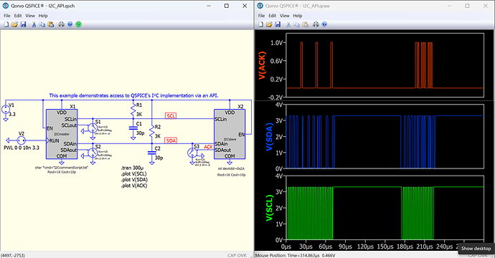Click Open folder icon in waveform window
The image size is (495, 258).
[x=269, y=24]
